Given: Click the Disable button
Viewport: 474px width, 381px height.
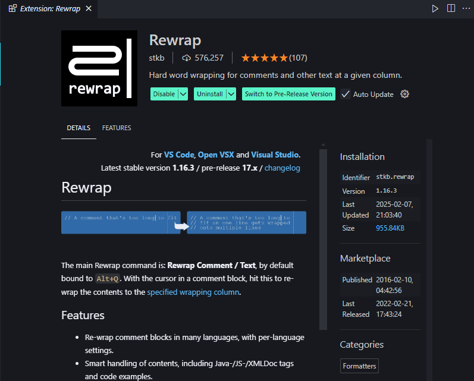Looking at the screenshot, I should [164, 94].
